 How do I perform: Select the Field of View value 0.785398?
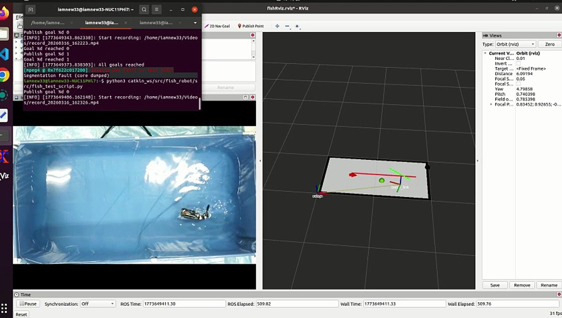(526, 99)
